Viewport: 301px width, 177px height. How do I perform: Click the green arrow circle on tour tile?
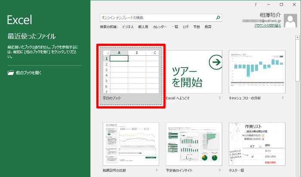pyautogui.click(x=215, y=62)
